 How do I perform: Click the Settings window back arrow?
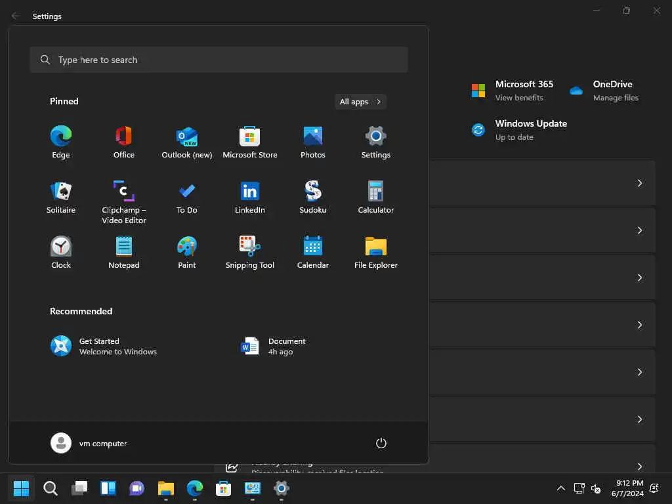pyautogui.click(x=16, y=16)
